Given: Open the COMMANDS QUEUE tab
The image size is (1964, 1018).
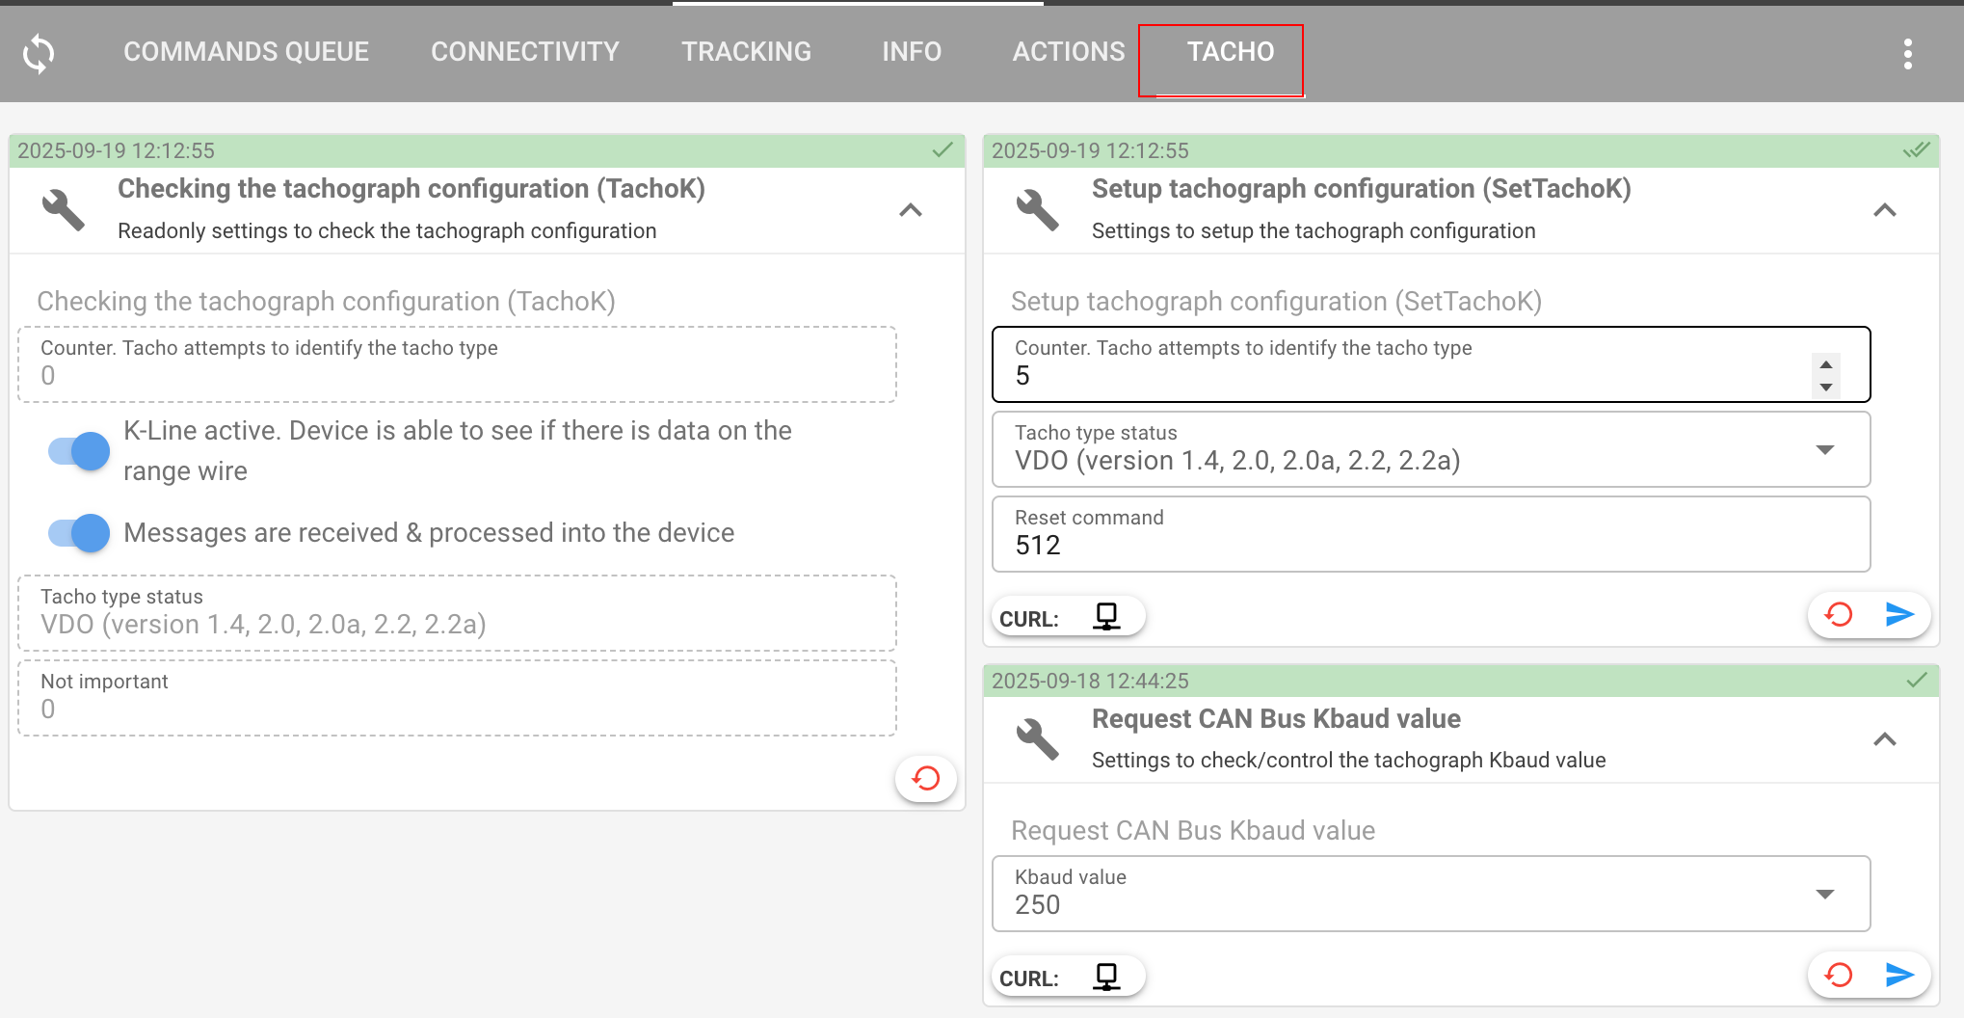Looking at the screenshot, I should click(x=246, y=52).
